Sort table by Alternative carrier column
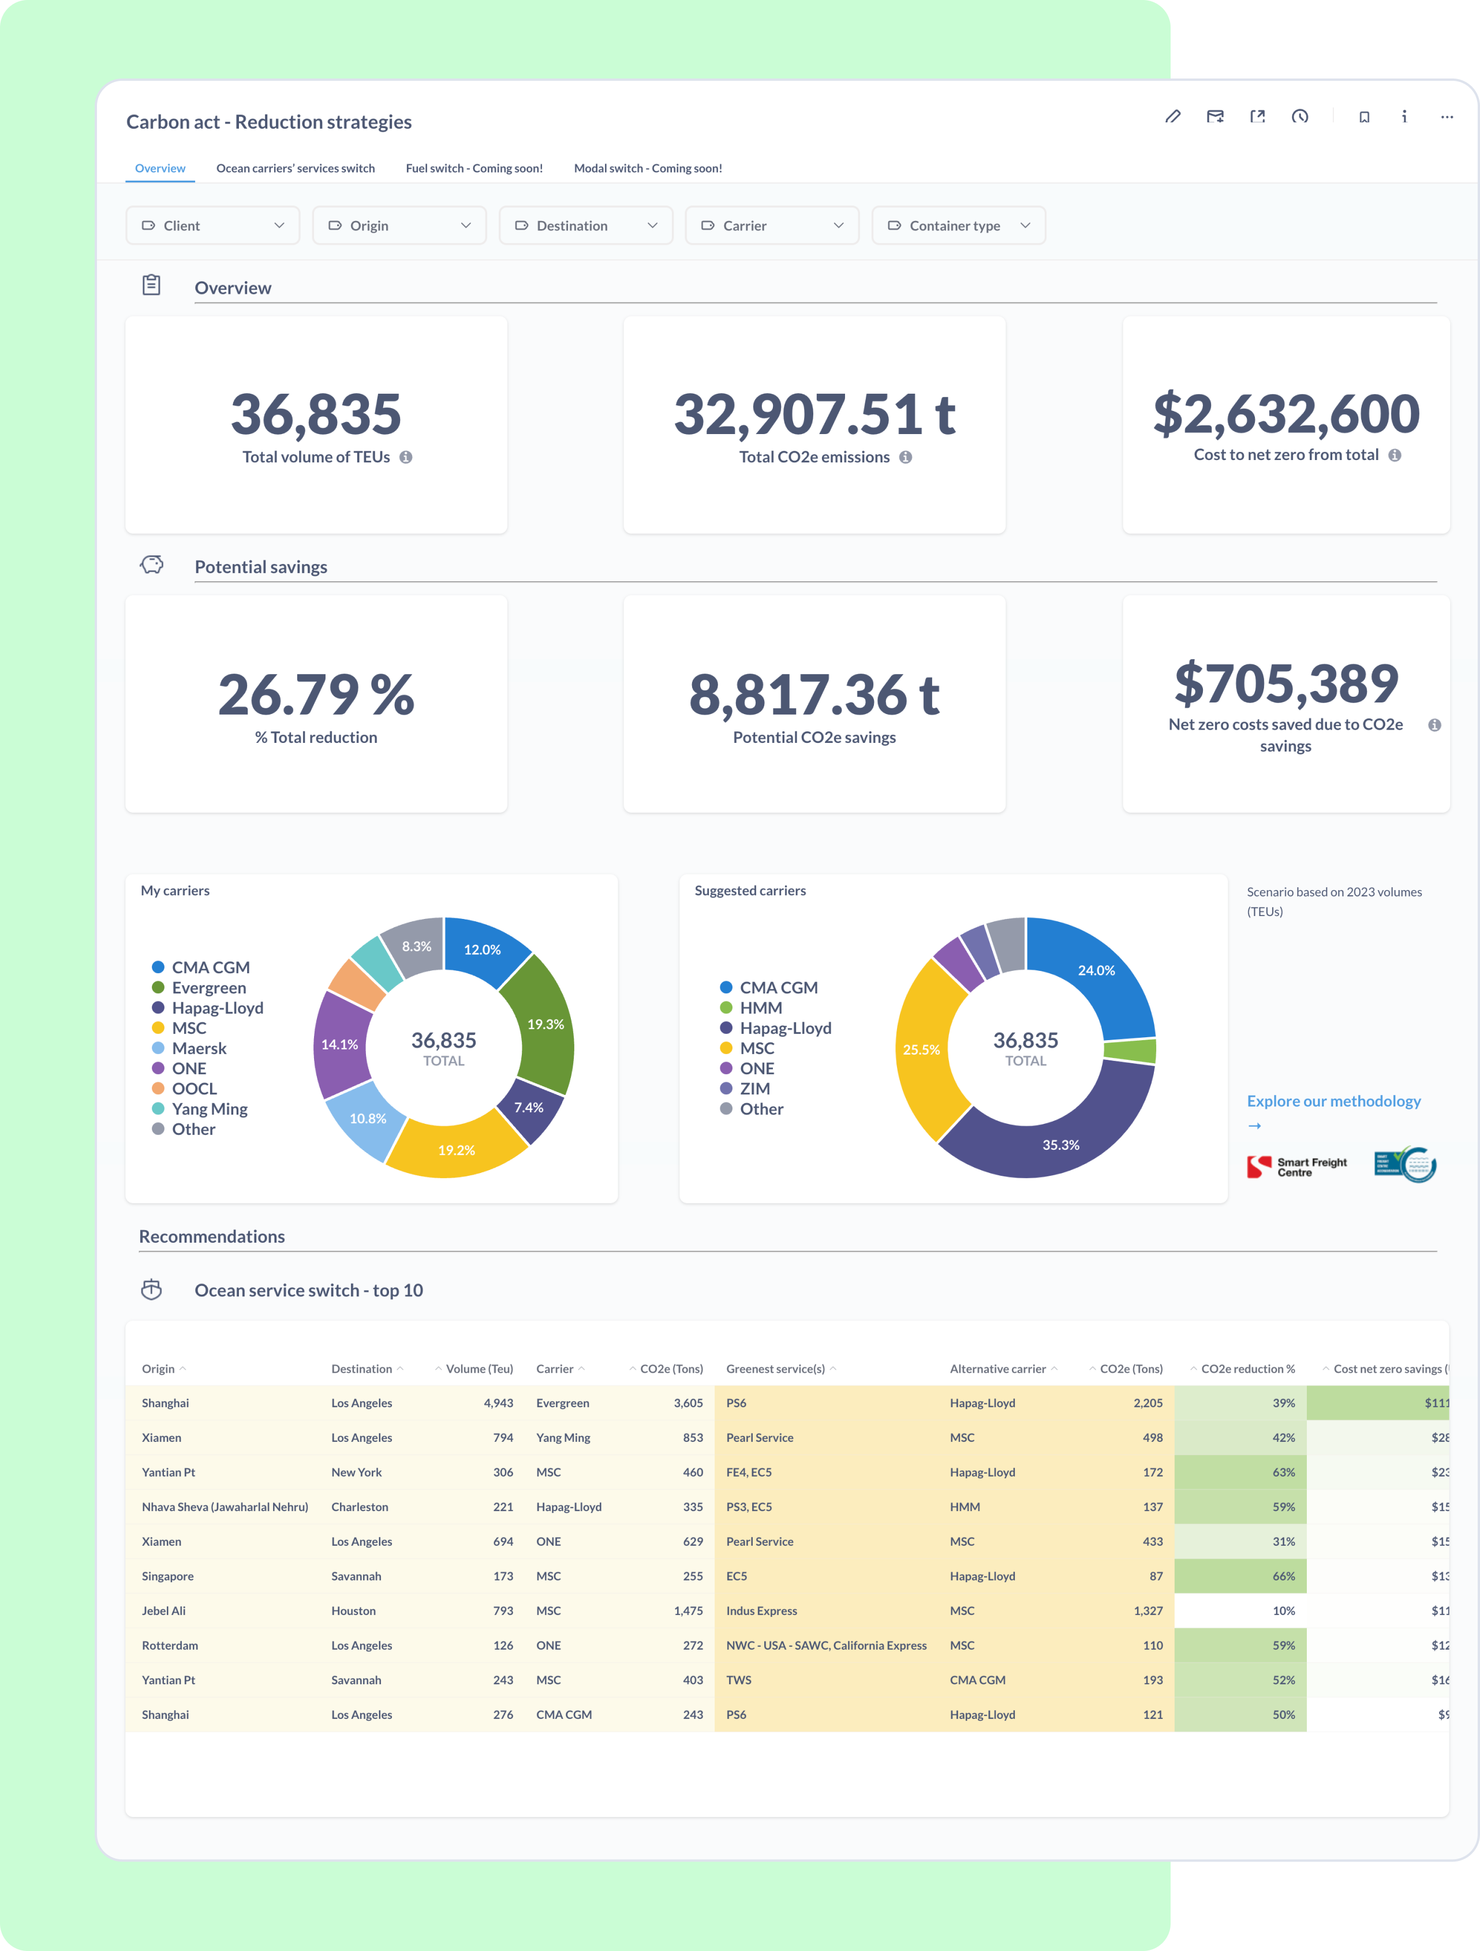 1004,1369
